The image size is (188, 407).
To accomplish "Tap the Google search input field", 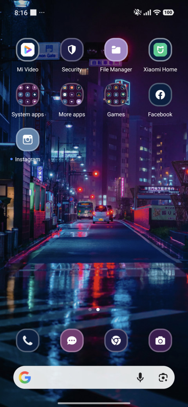I will (x=94, y=377).
